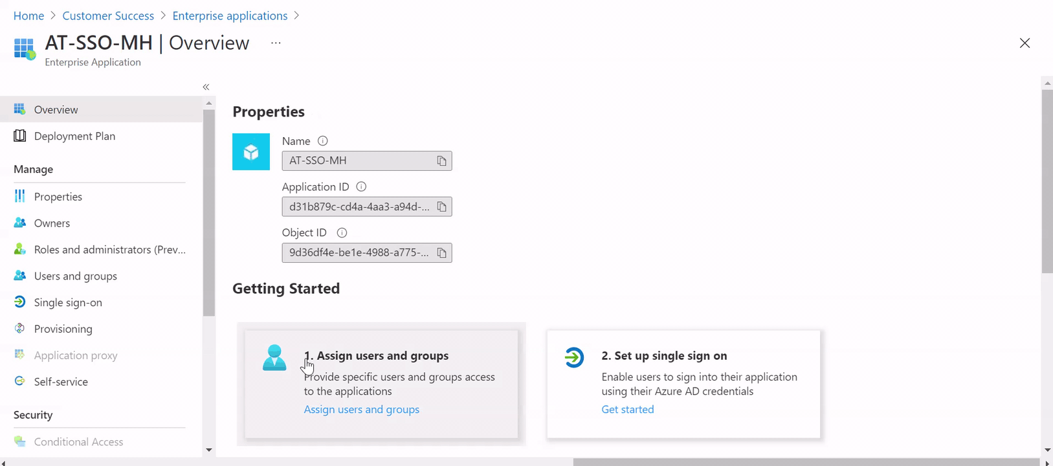Click the 'AT-SSO-MH | Overview' page title
Viewport: 1053px width, 466px height.
pyautogui.click(x=147, y=43)
